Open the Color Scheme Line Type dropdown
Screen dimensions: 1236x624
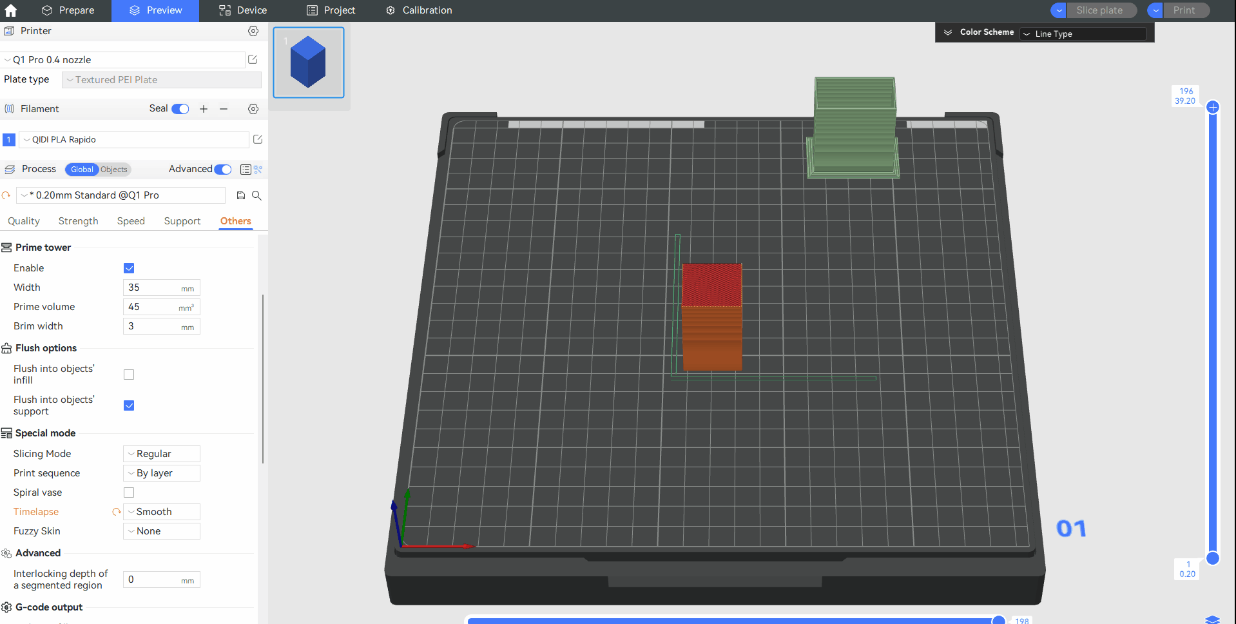(x=1083, y=34)
